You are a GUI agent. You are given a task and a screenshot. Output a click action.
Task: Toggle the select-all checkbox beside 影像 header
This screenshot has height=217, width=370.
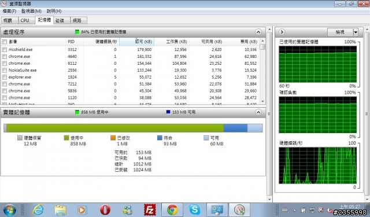click(5, 42)
